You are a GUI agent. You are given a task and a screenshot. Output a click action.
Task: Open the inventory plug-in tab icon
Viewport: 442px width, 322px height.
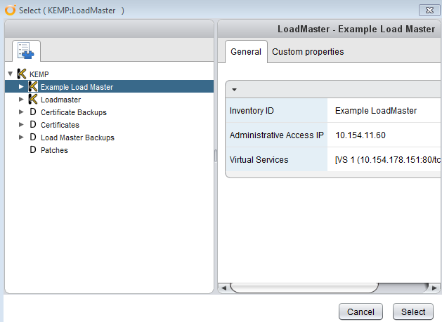[26, 51]
